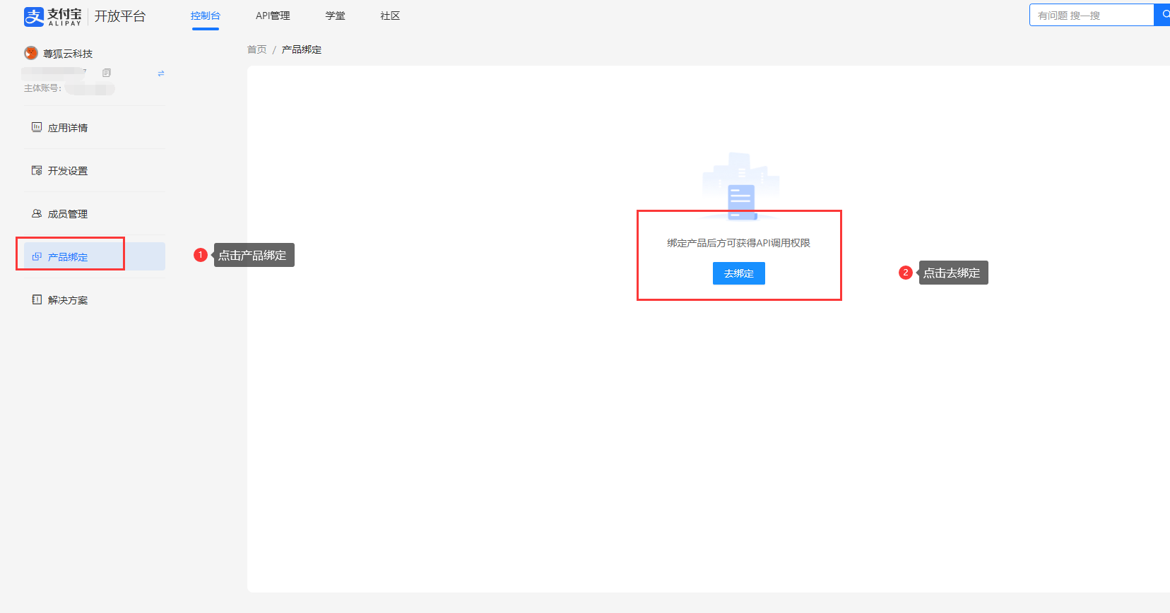Open 开发设置 from the sidebar
Image resolution: width=1170 pixels, height=613 pixels.
click(68, 171)
